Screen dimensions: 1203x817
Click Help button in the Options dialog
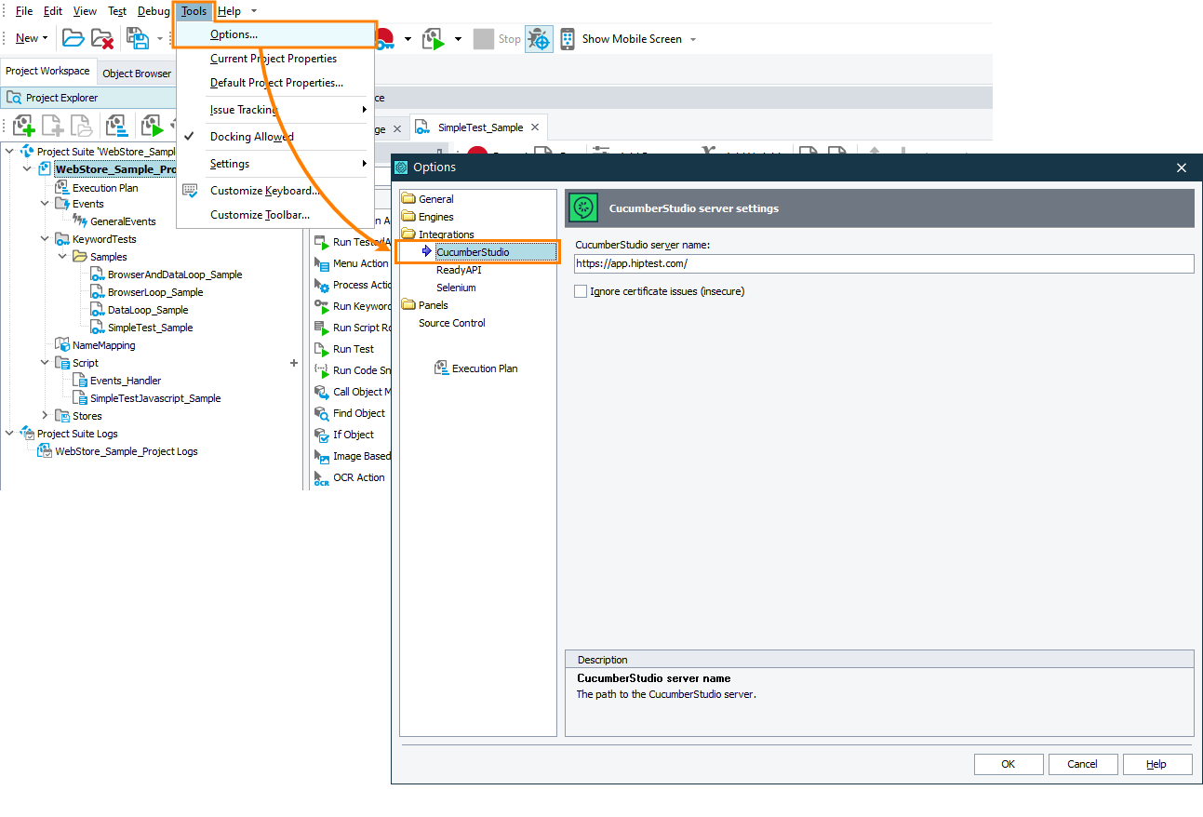pyautogui.click(x=1157, y=764)
